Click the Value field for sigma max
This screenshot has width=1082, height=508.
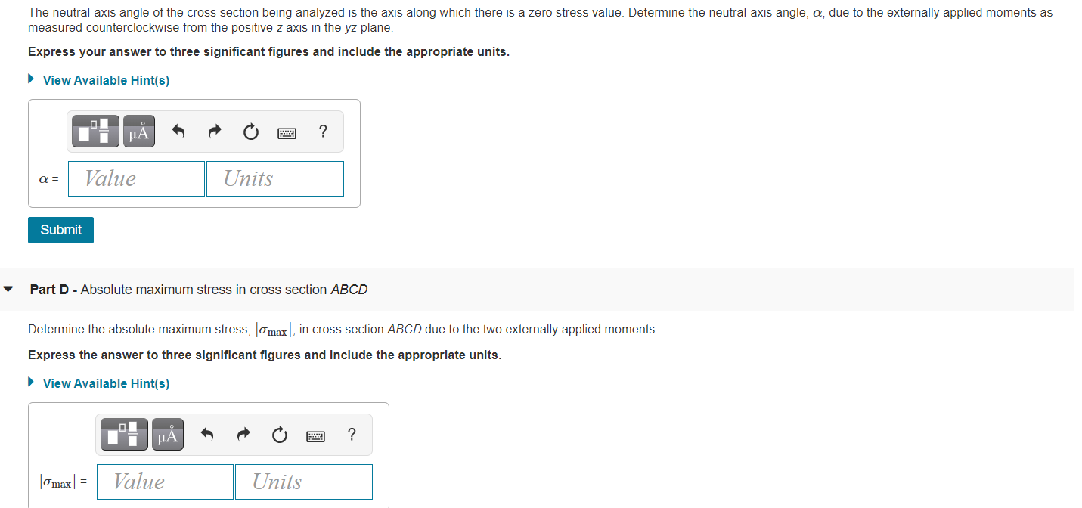[164, 482]
